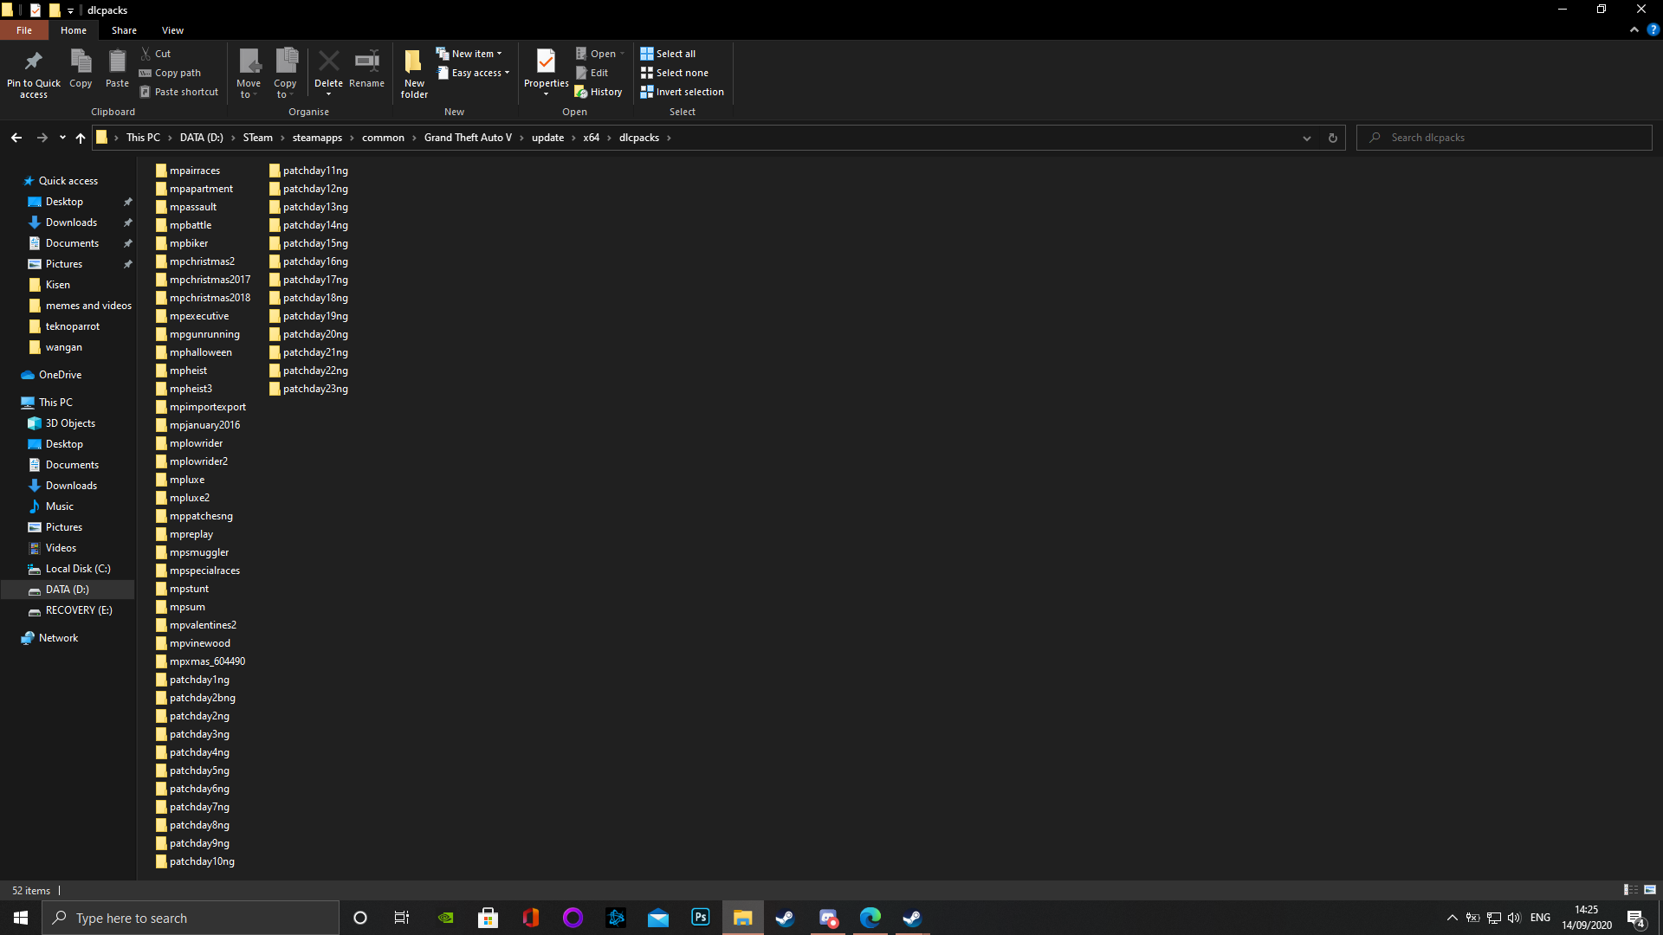Select the mpxmas_604490 folder
The width and height of the screenshot is (1663, 935).
coord(200,661)
